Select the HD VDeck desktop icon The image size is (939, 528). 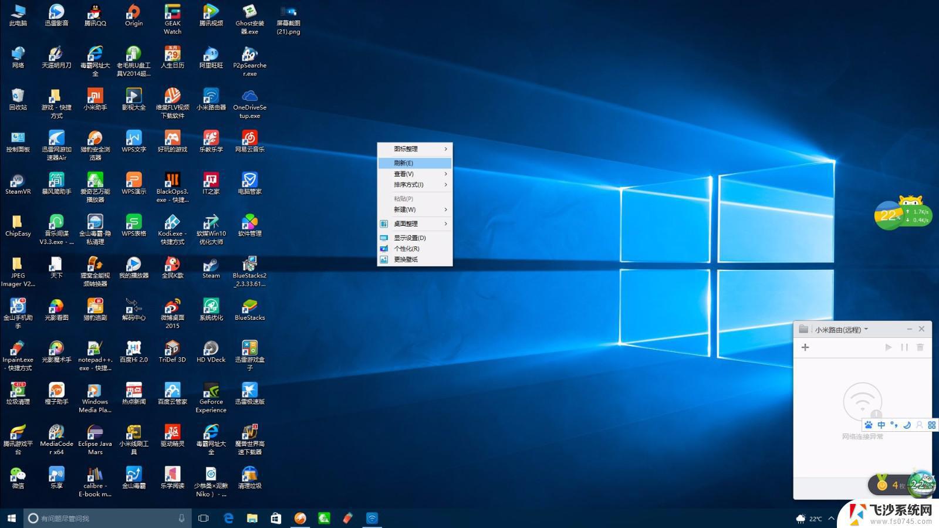[211, 352]
